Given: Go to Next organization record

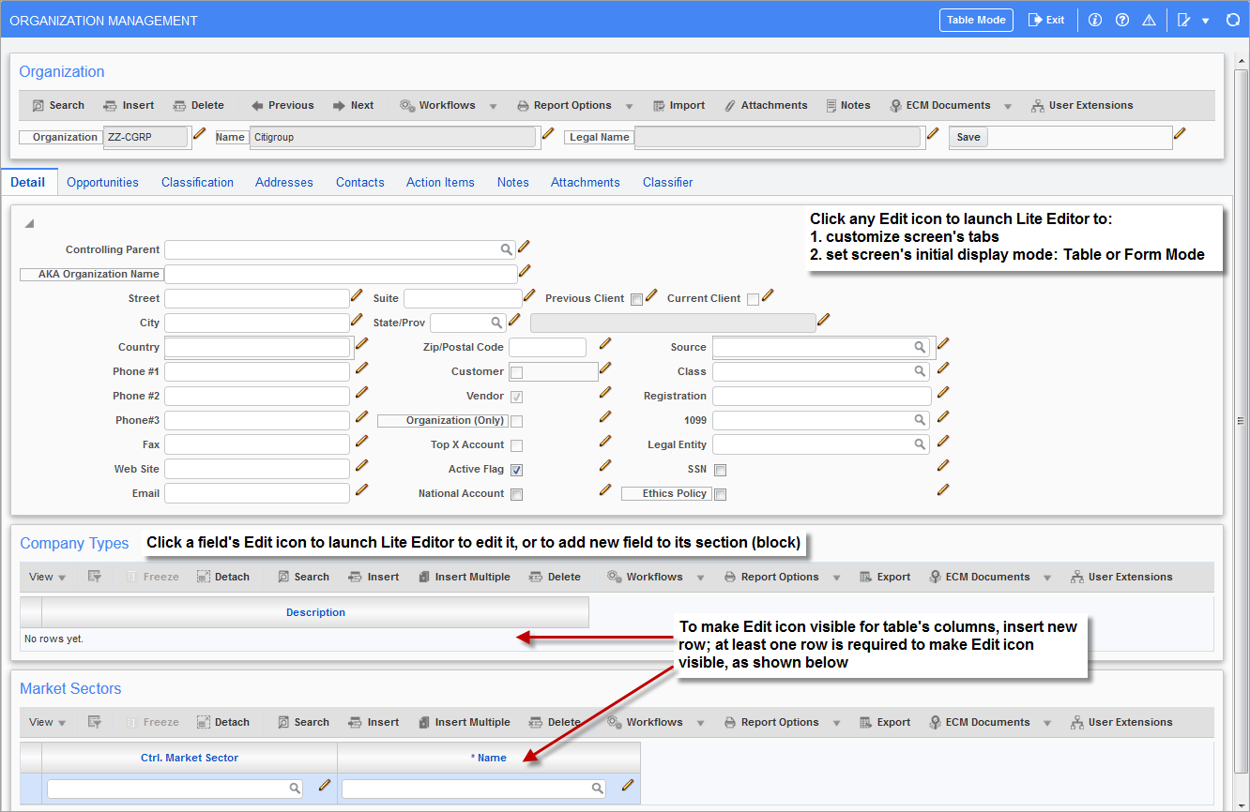Looking at the screenshot, I should pos(353,105).
